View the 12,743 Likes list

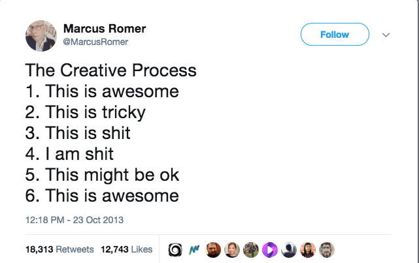(126, 249)
